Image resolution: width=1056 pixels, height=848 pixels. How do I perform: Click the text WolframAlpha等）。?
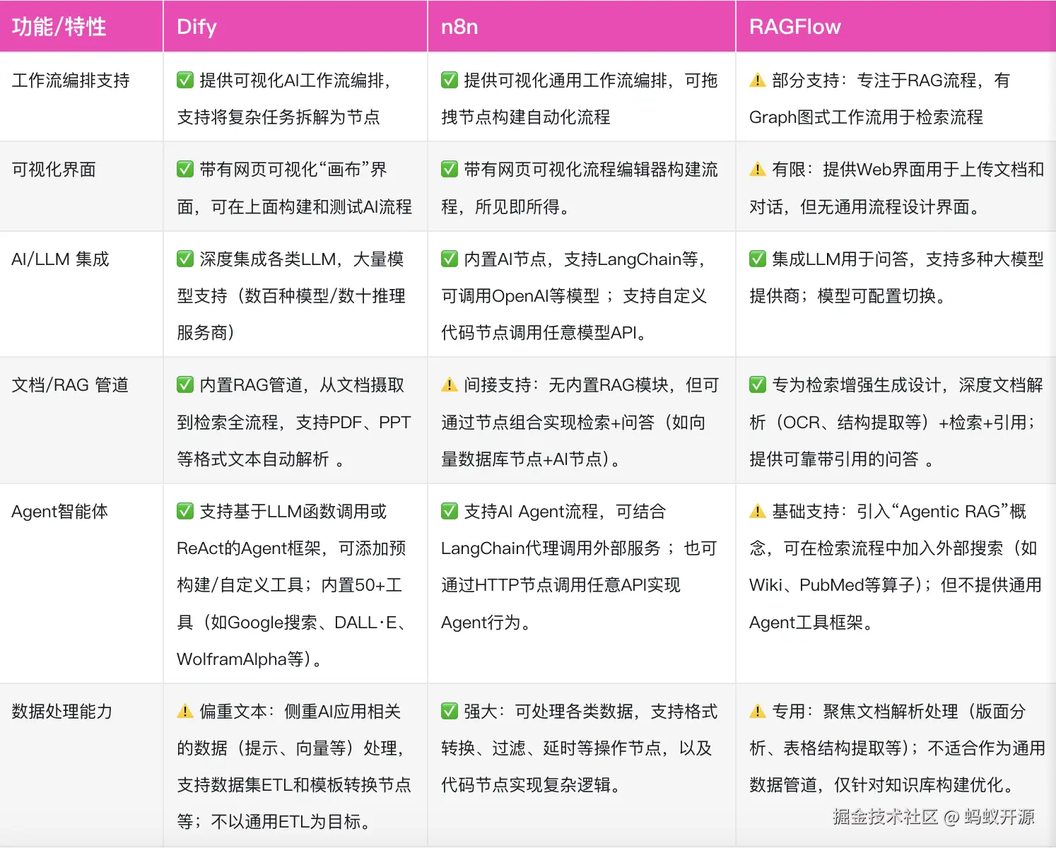250,659
